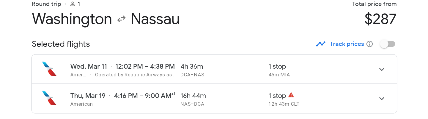Click the 45m MIA layover text
Viewport: 428px width, 119px height.
click(x=279, y=75)
